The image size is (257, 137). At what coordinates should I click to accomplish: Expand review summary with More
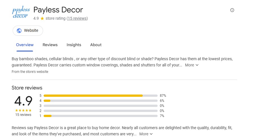tap(144, 134)
